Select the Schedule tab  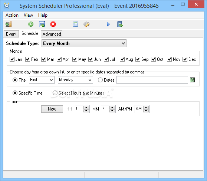tap(30, 33)
